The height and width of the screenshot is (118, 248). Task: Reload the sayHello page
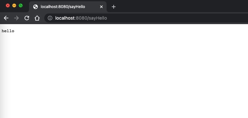click(27, 18)
